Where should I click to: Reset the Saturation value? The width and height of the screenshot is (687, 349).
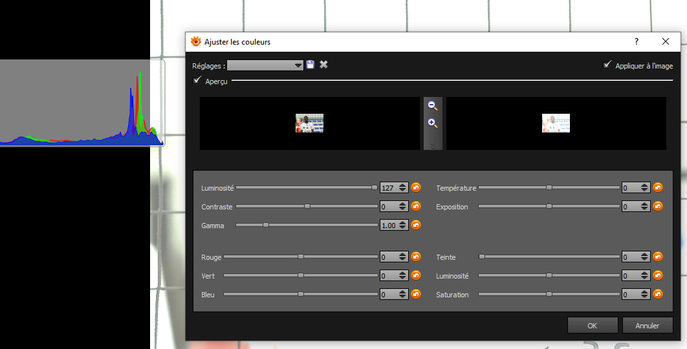pos(658,294)
